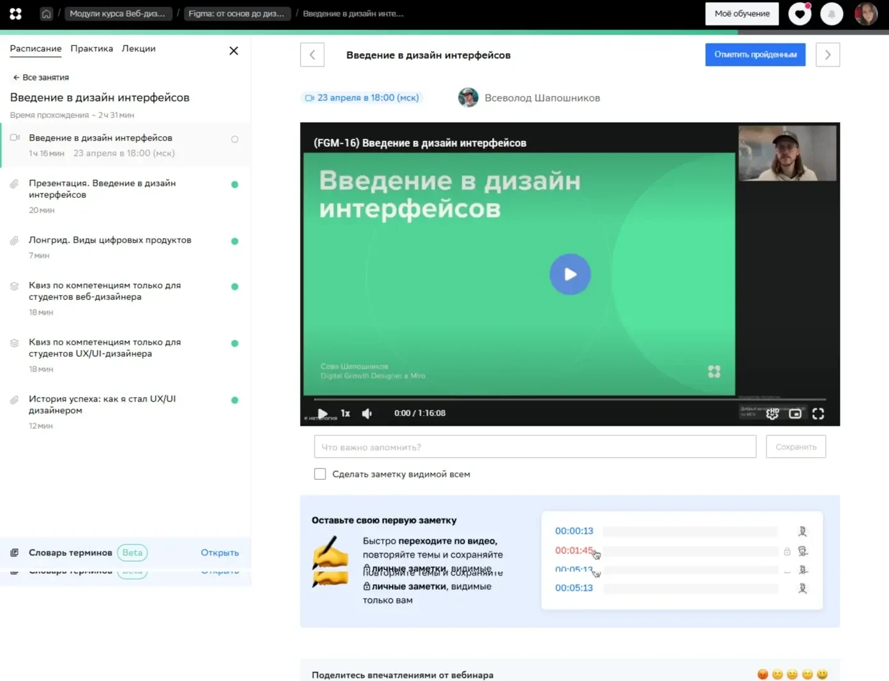
Task: Click the big play button on video
Action: pos(570,274)
